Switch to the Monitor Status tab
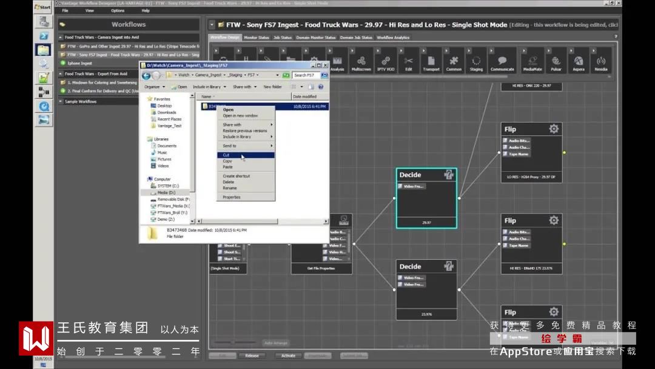The image size is (655, 369). coord(256,38)
